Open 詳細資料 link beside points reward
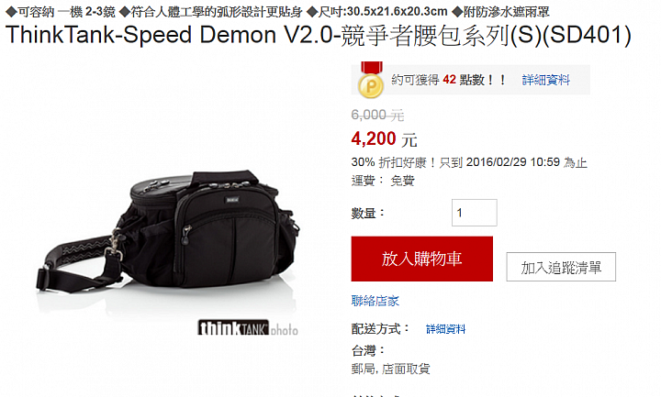 [546, 80]
